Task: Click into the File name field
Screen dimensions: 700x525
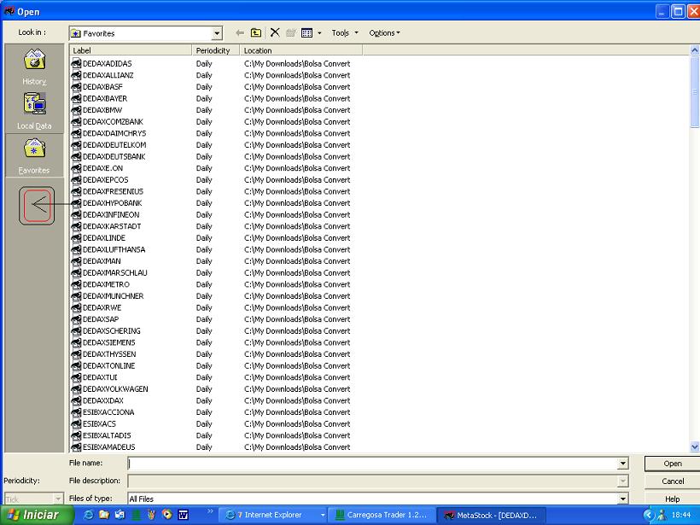Action: point(373,464)
